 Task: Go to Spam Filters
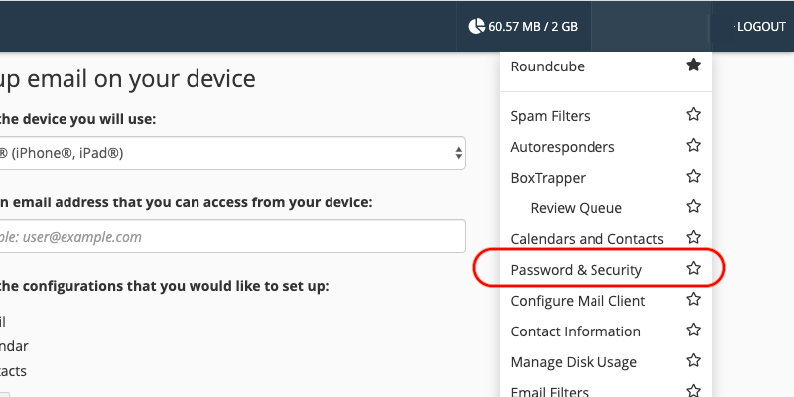[550, 116]
